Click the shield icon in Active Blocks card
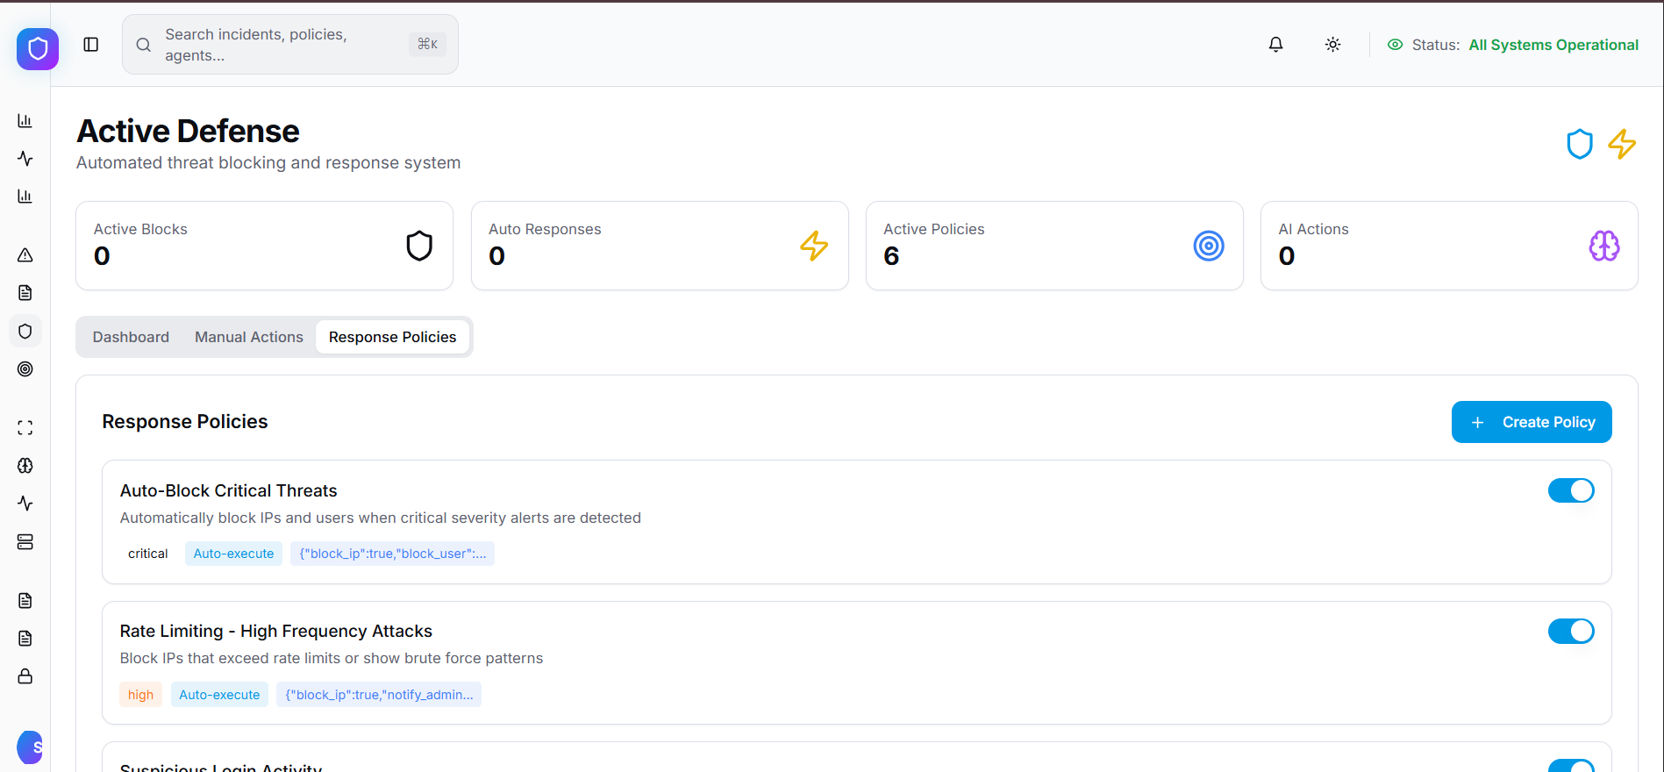1664x772 pixels. (x=419, y=246)
